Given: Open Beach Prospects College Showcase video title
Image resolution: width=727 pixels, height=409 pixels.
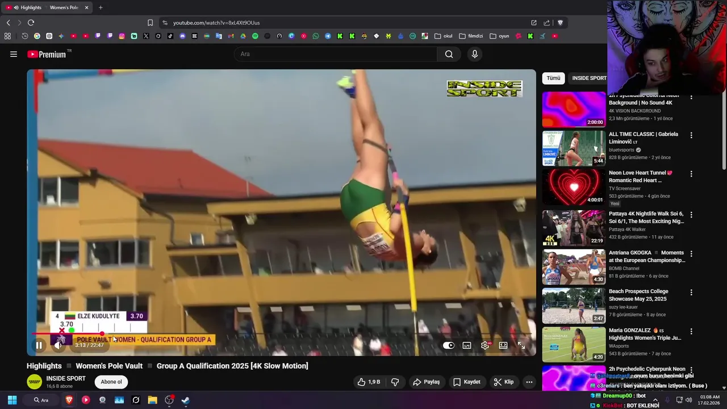Looking at the screenshot, I should point(638,295).
